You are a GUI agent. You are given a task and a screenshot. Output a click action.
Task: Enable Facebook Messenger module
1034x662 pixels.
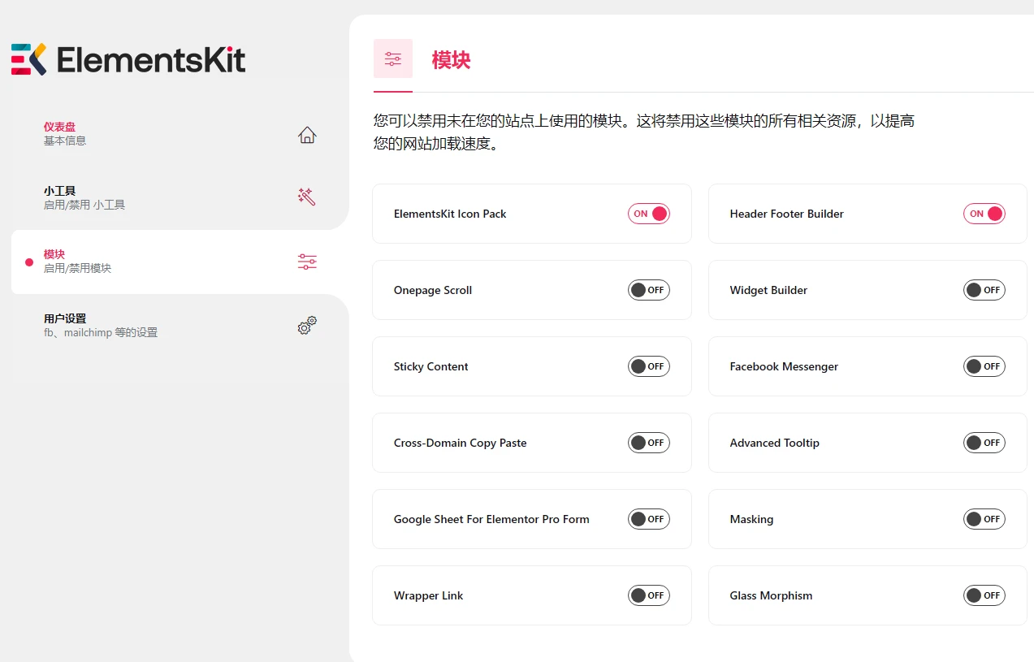(984, 366)
